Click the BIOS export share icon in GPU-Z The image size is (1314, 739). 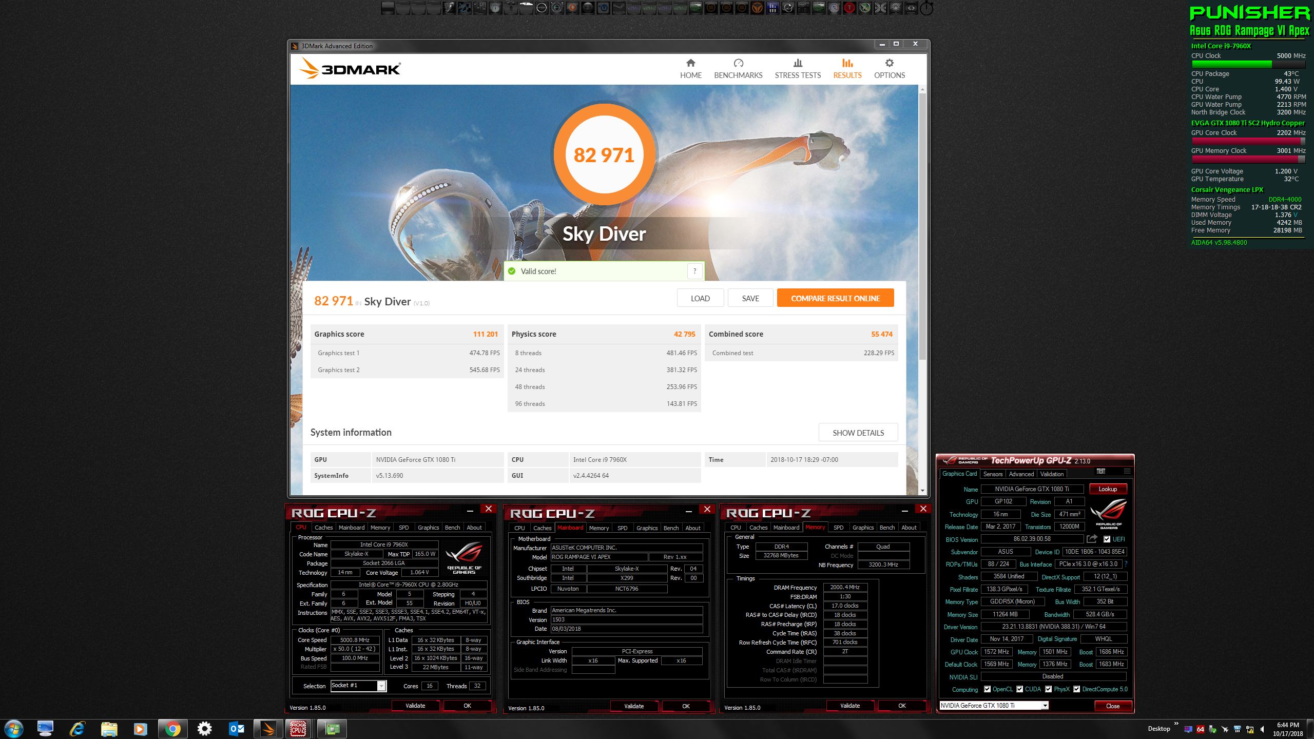tap(1092, 539)
